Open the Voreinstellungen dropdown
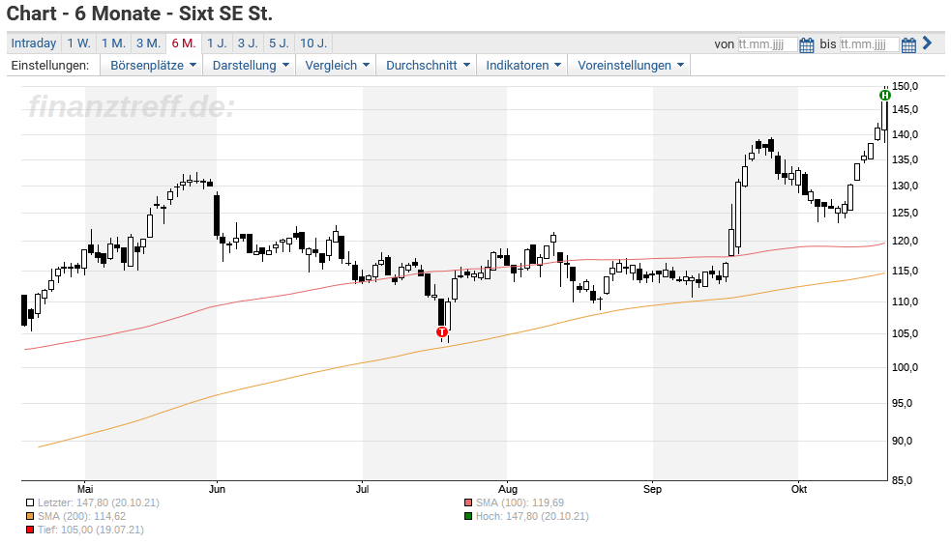The width and height of the screenshot is (951, 545). (x=629, y=66)
